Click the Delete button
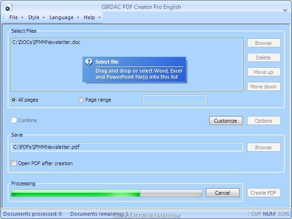Screen dimensions: 292x219 click(x=264, y=58)
